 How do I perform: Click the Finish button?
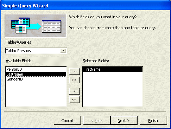point(153,121)
